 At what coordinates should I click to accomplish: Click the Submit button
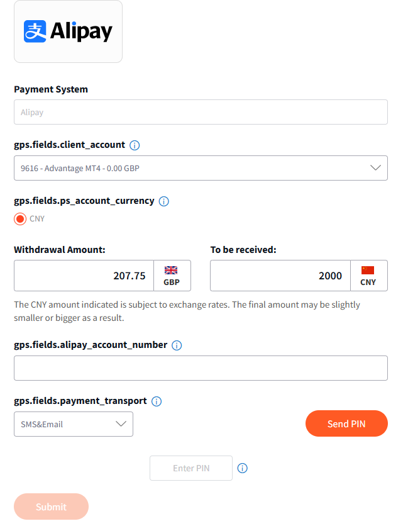pos(52,506)
